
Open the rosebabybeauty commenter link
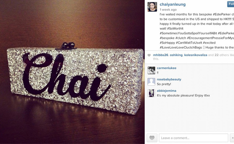tap(169, 79)
